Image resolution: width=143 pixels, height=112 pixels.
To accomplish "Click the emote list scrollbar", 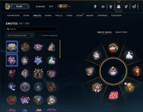I will pyautogui.click(x=60, y=49).
